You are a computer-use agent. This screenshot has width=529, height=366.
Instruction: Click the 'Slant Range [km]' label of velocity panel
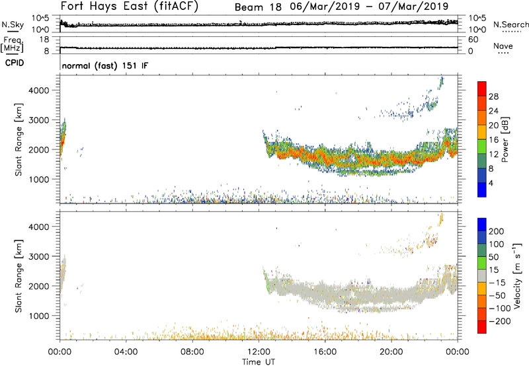19,275
